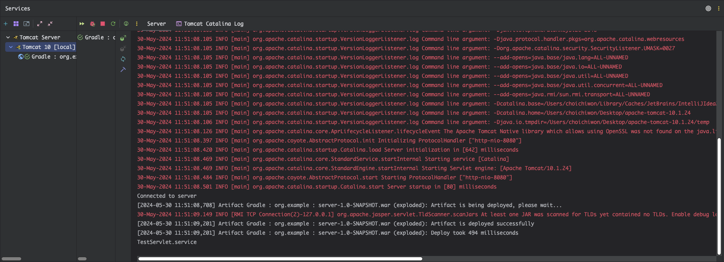Click the globe icon beside Gradle artifact
Image resolution: width=724 pixels, height=262 pixels.
tap(21, 57)
